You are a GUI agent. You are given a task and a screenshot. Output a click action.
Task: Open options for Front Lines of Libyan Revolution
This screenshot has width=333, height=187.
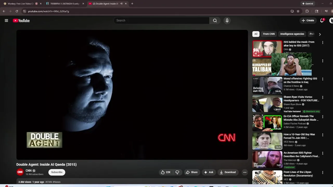pyautogui.click(x=323, y=172)
